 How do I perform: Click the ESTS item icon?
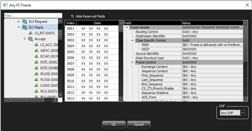(x=36, y=68)
